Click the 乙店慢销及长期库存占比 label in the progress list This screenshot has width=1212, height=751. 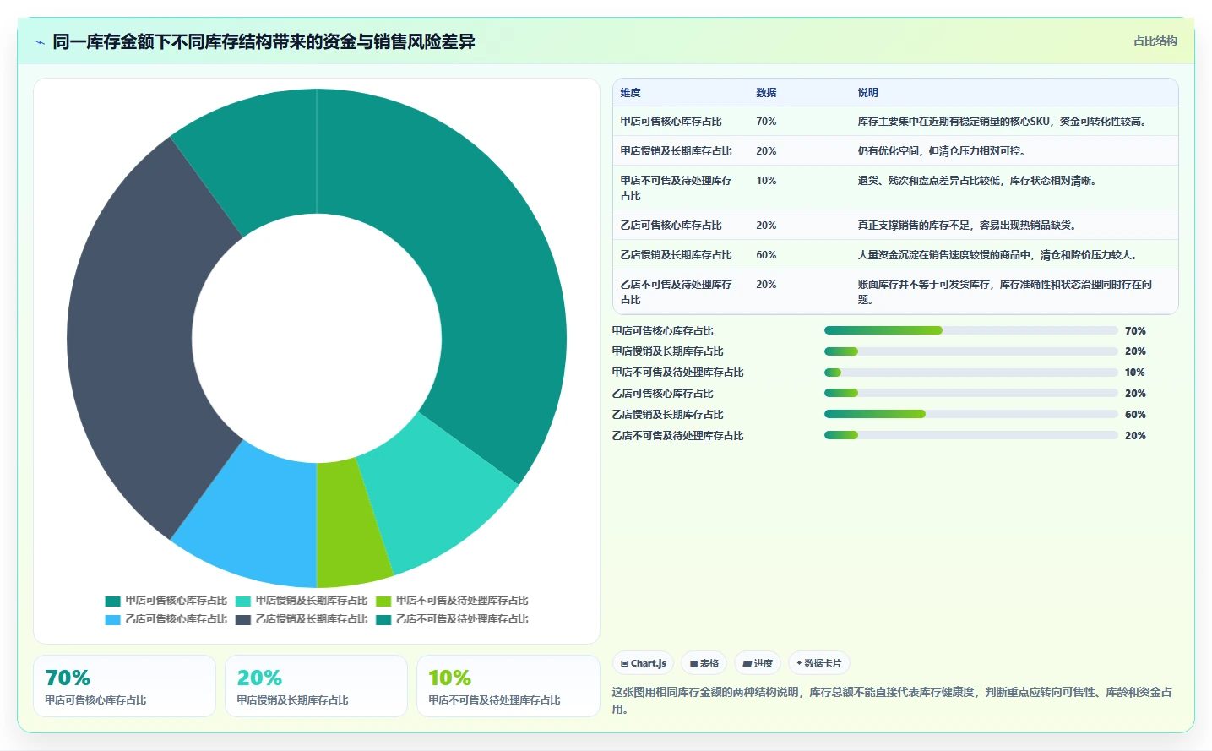point(668,415)
